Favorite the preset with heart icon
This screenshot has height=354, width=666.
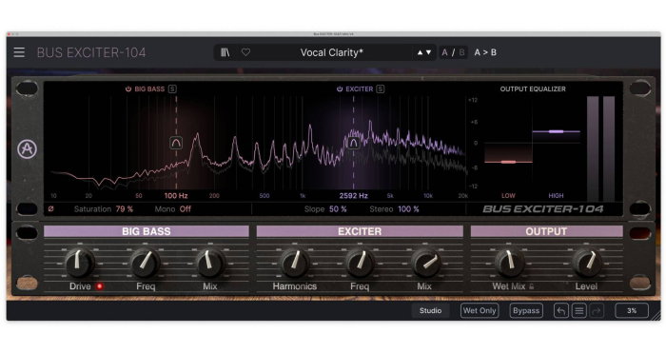(x=245, y=52)
